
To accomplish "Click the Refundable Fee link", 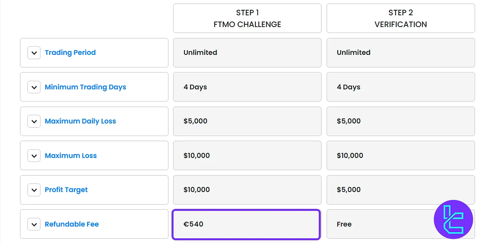I will (x=71, y=224).
